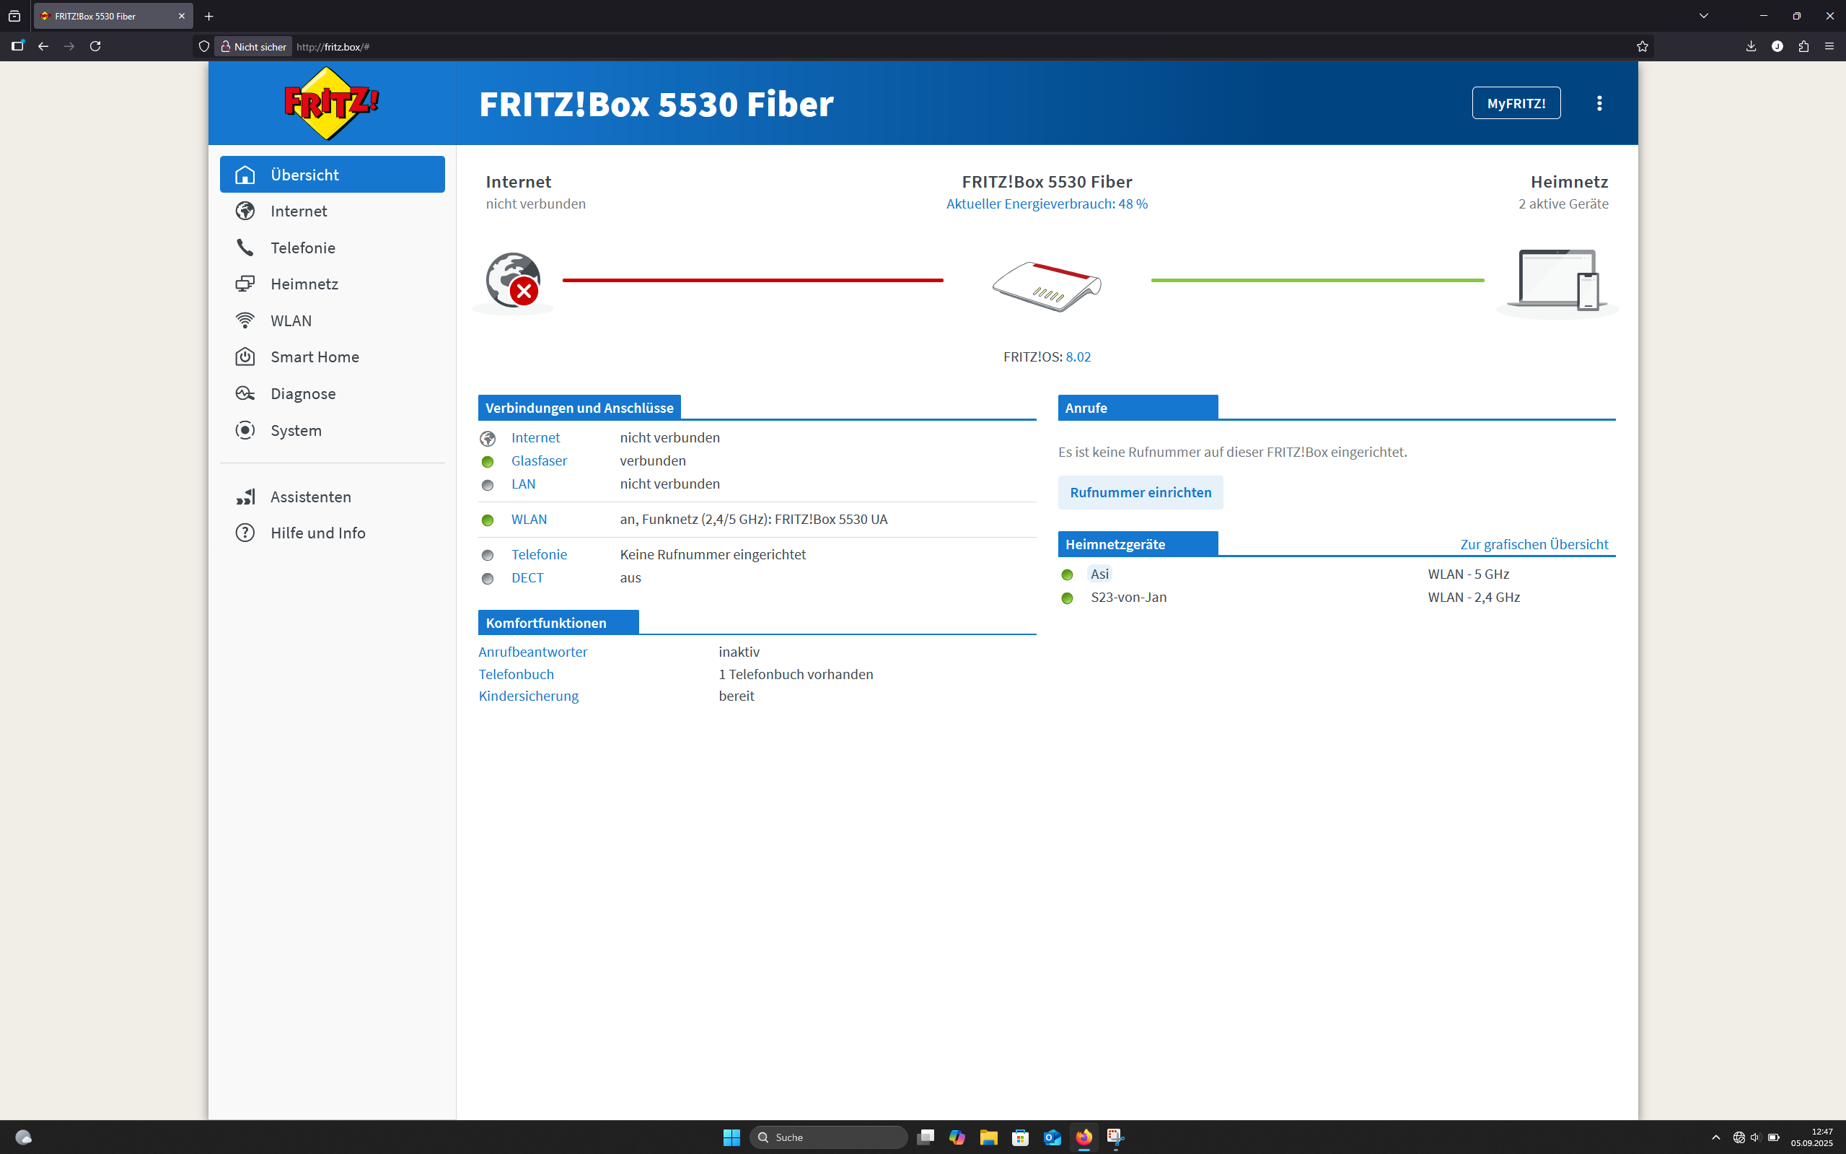
Task: Open the Internet menu in sidebar
Action: pyautogui.click(x=333, y=211)
